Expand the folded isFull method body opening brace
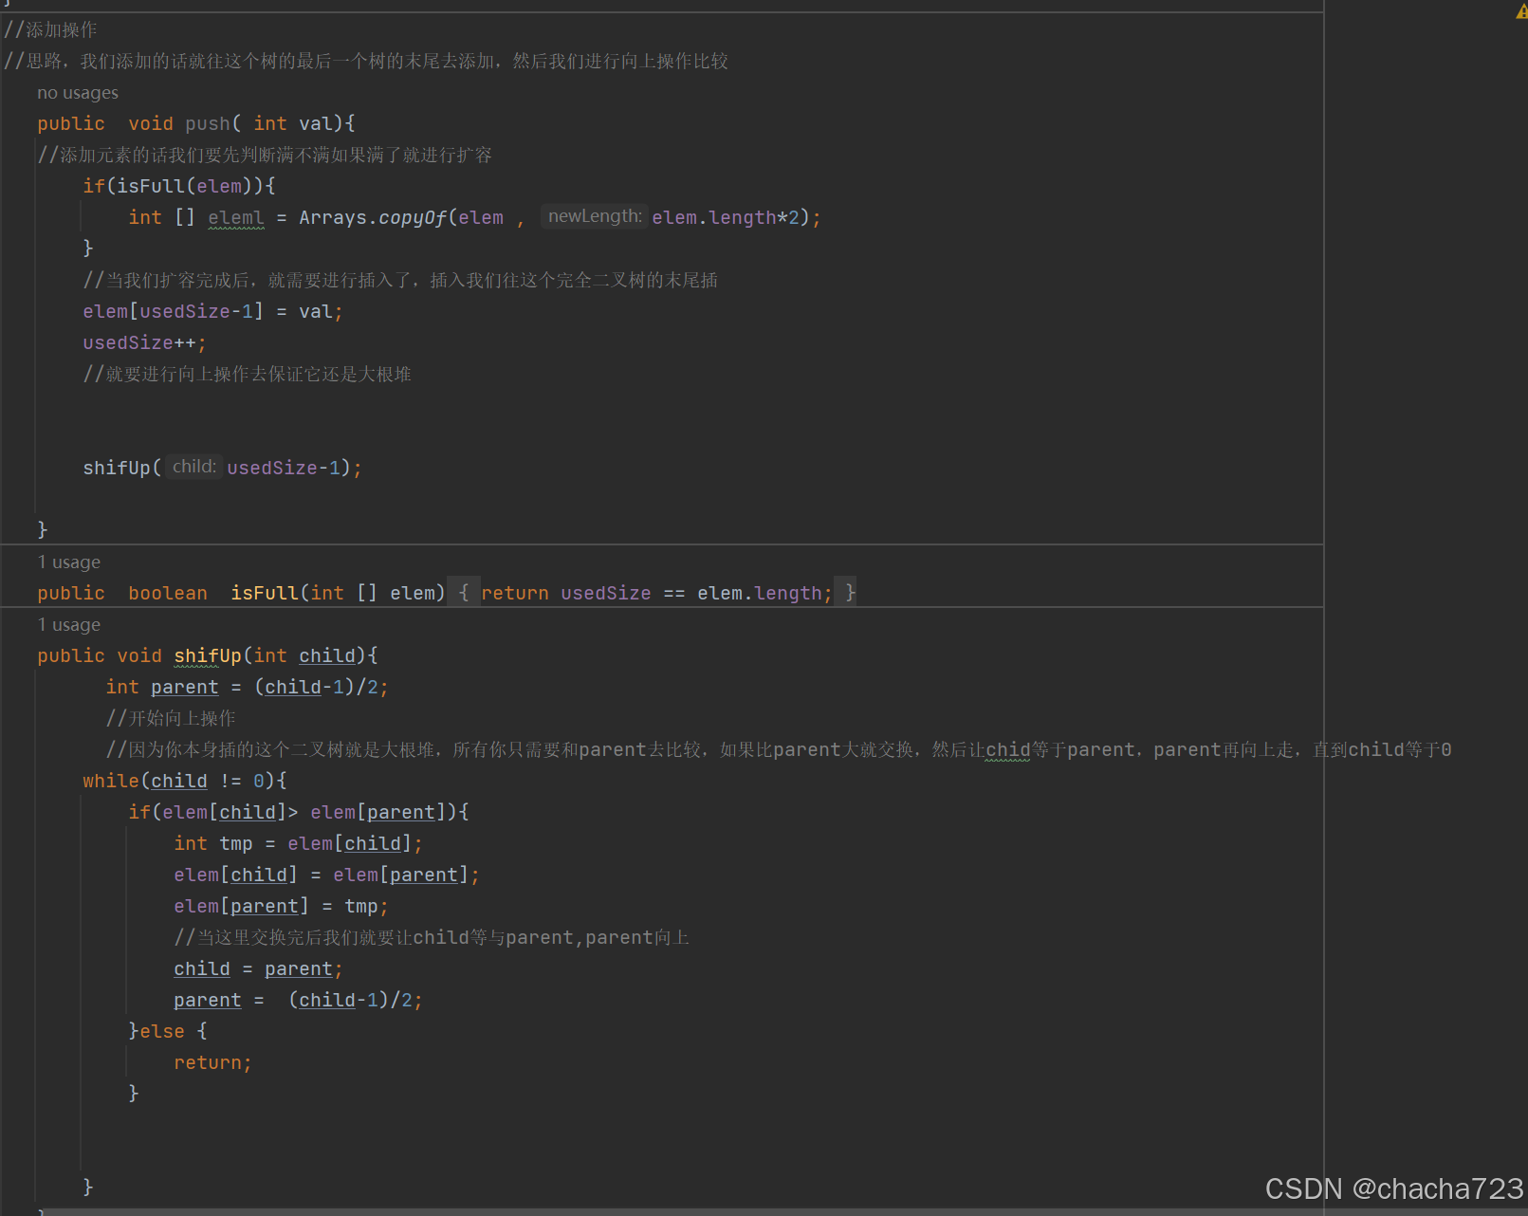Screen dimensions: 1528x1216 463,593
